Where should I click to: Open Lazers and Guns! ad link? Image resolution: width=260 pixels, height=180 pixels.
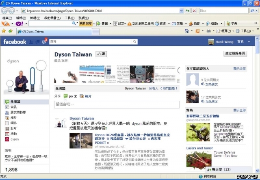click(199, 148)
